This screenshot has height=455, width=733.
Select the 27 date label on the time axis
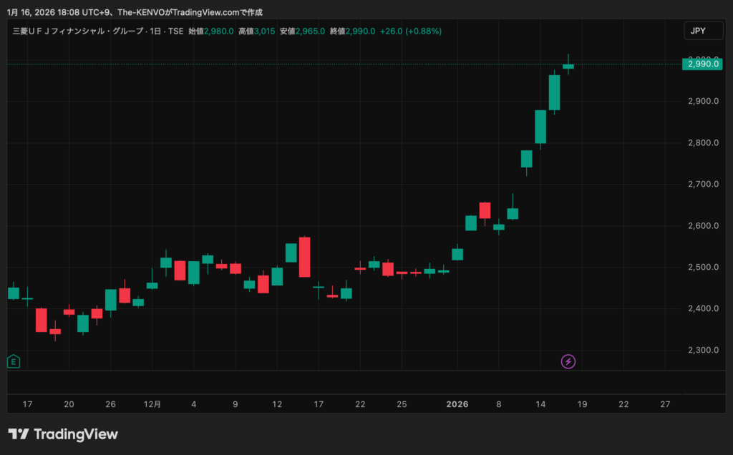coord(665,404)
